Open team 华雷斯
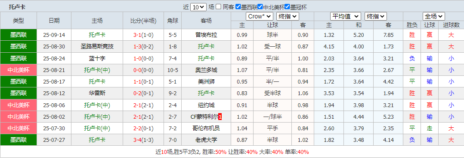Screen dimensions: 464x159 pos(97,93)
